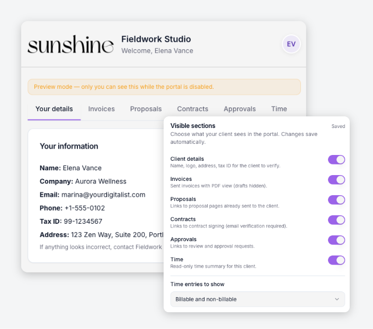Disable the Time section toggle
373x329 pixels.
[336, 260]
